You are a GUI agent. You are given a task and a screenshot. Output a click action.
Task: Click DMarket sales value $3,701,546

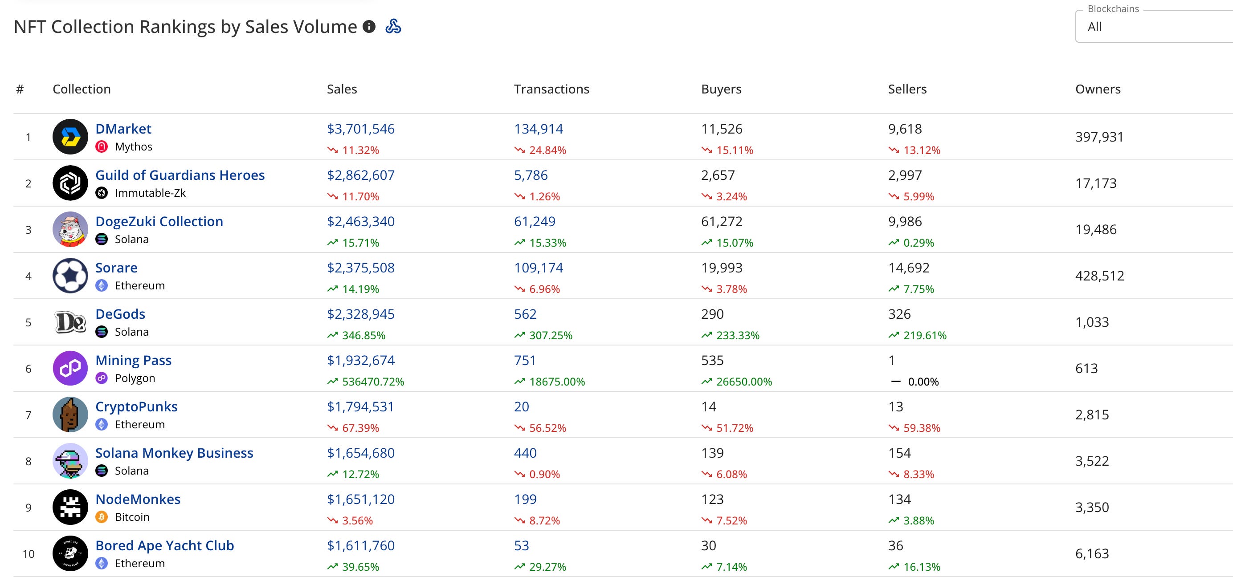pyautogui.click(x=360, y=129)
